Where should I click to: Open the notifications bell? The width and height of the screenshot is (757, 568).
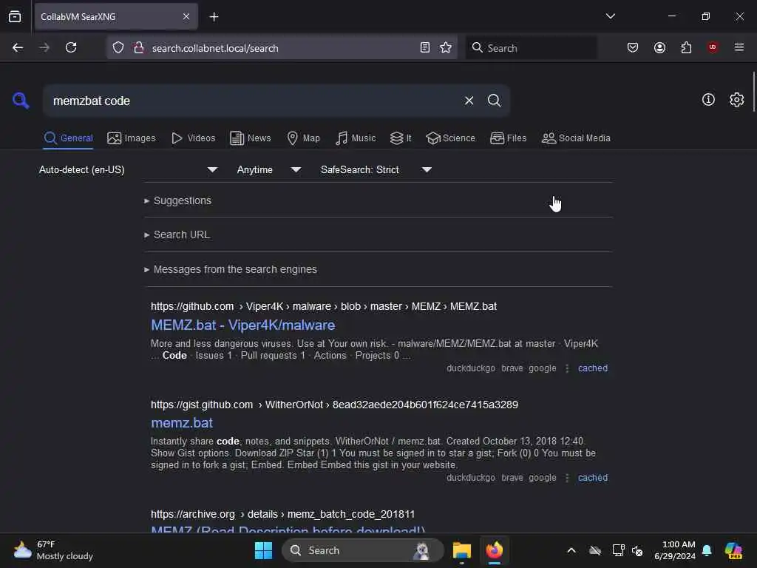click(707, 550)
